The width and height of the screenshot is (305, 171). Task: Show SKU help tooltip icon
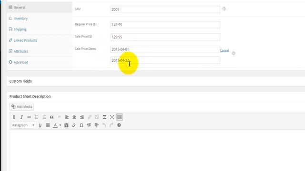pos(224,9)
